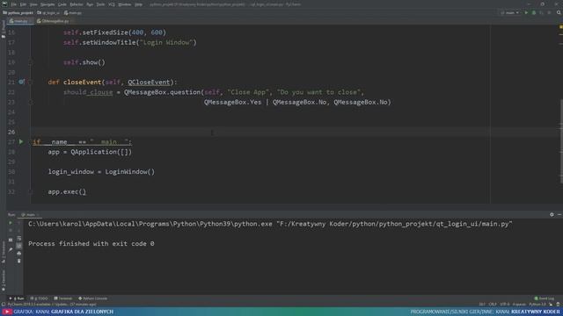Open the Structure tool window on left strip
Screen dimensions: 563x316
pos(4,252)
